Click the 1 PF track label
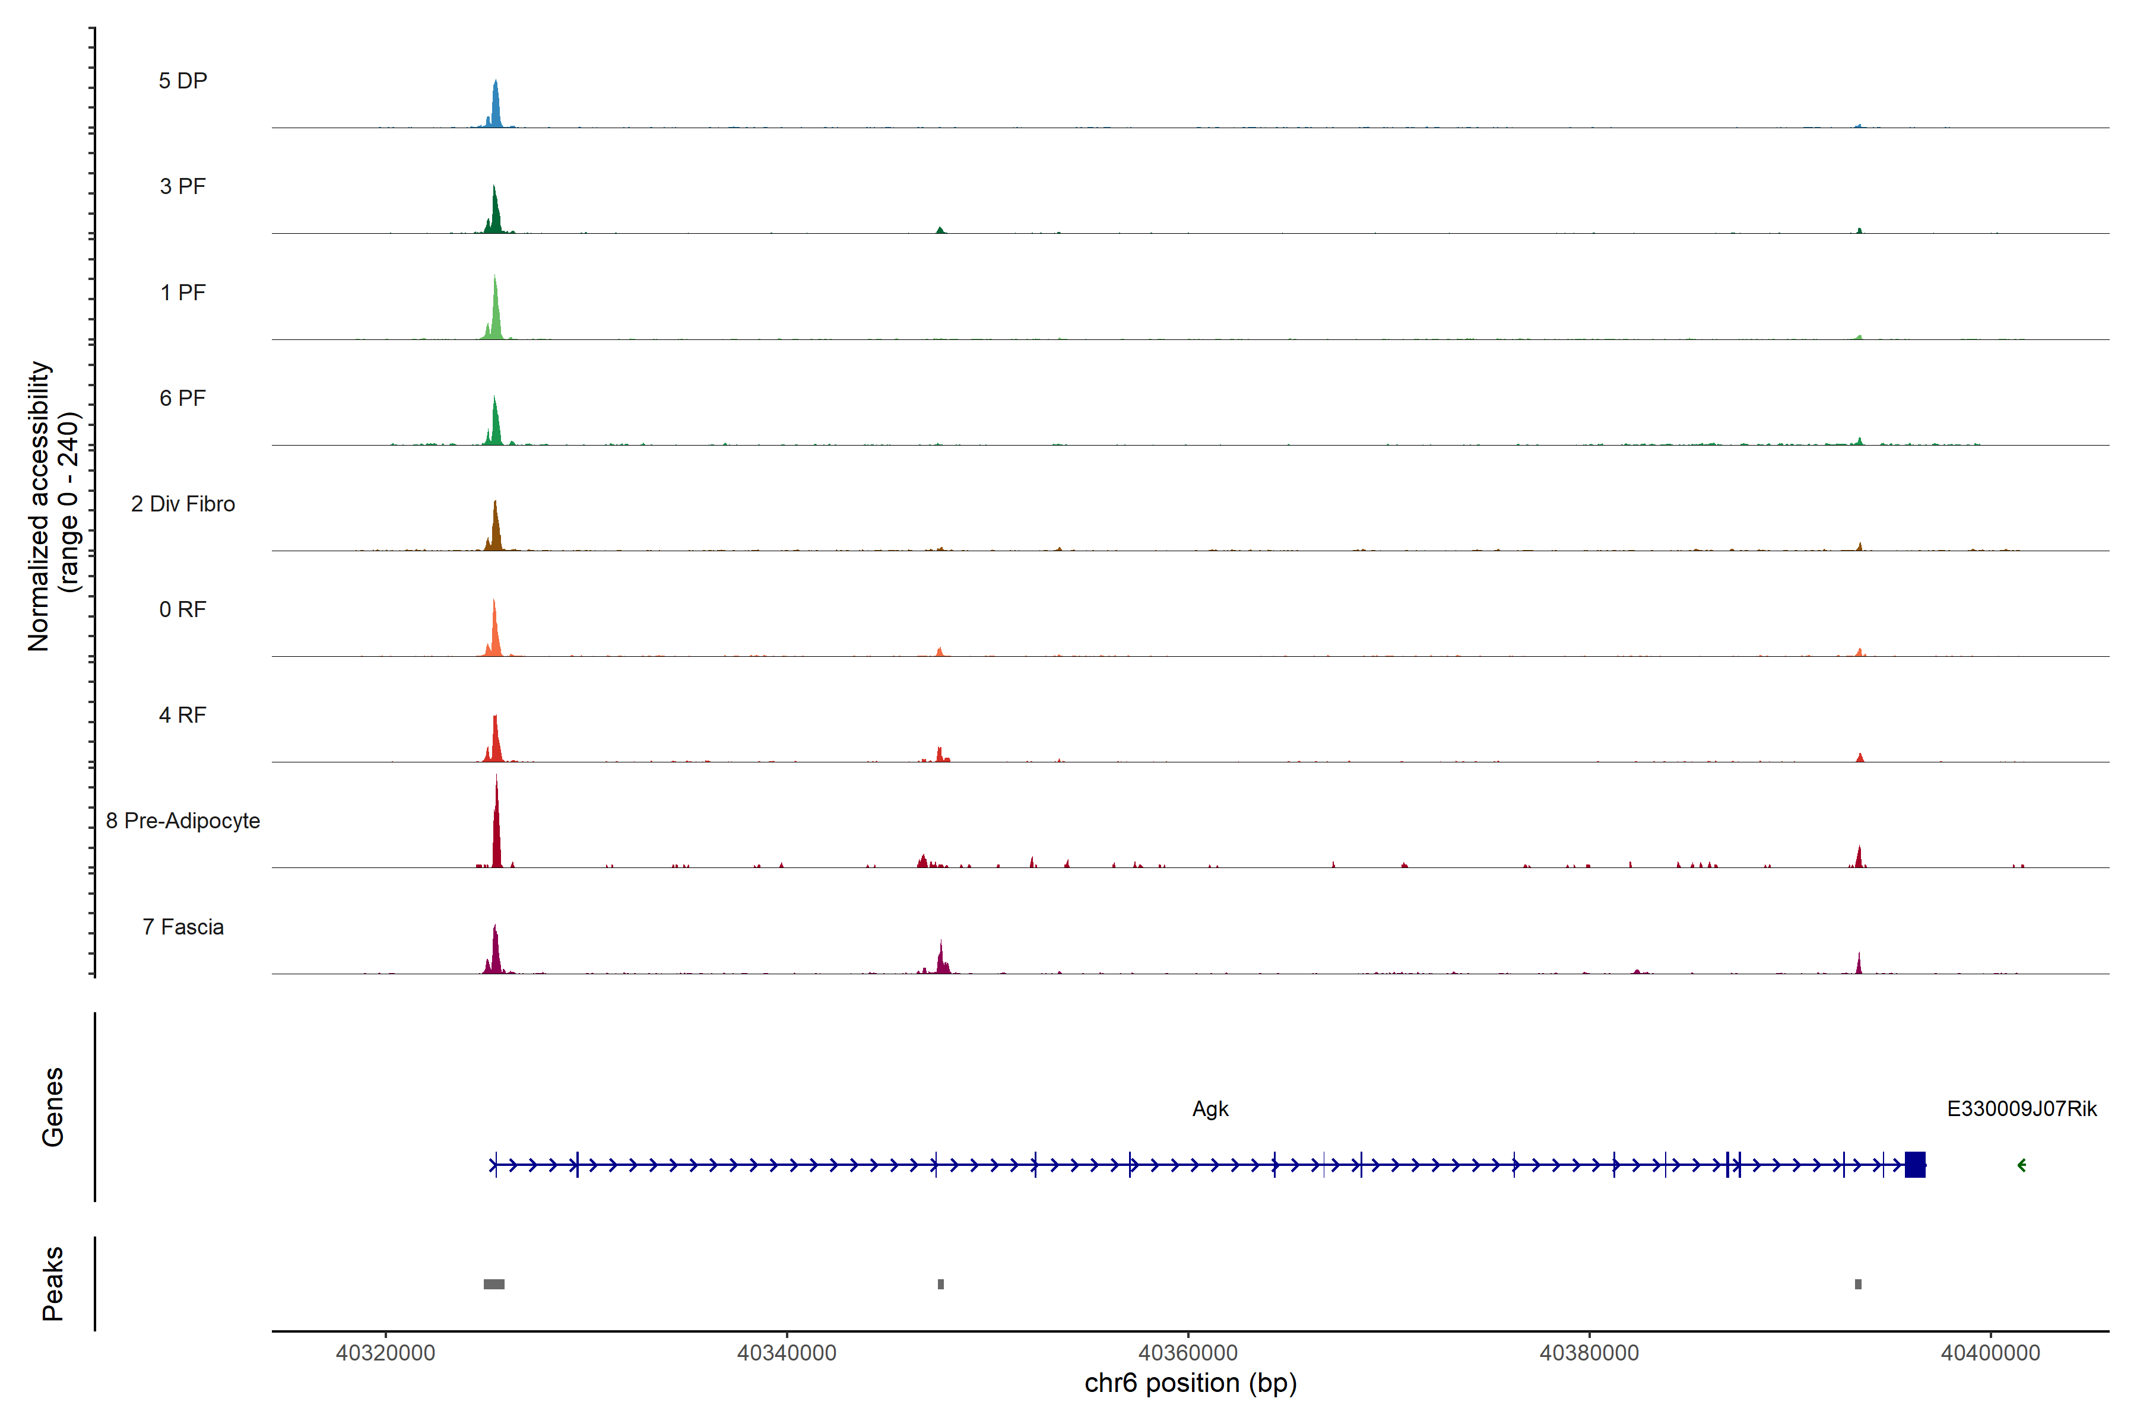This screenshot has width=2137, height=1424. click(x=183, y=293)
